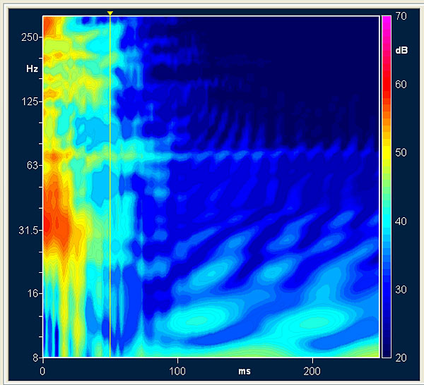424x385 pixels.
Task: Click the 63 frequency axis label
Action: pos(31,166)
